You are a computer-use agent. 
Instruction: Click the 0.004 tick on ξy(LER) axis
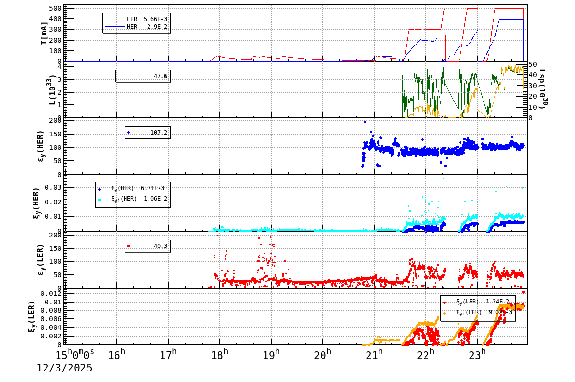[x=51, y=327]
